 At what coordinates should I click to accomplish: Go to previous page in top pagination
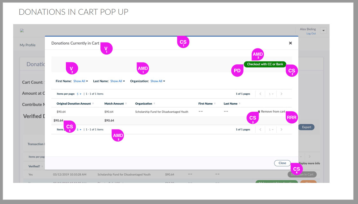click(x=260, y=94)
